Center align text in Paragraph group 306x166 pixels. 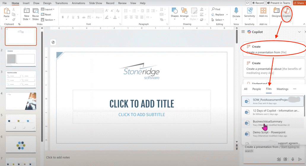[131, 17]
